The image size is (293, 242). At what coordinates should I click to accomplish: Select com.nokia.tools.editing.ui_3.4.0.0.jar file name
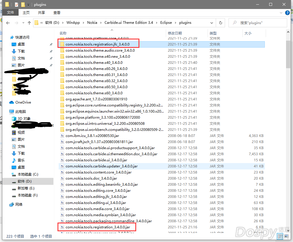[96, 203]
